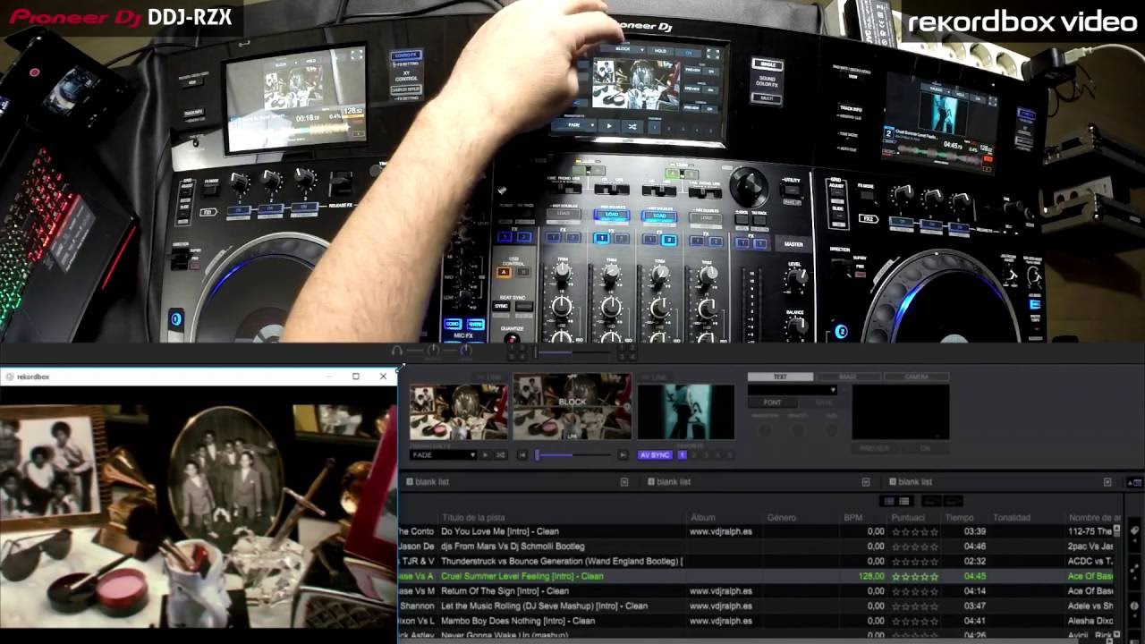The height and width of the screenshot is (644, 1145).
Task: Select track Cruel Summer Level Feeling [Intro] - Clean
Action: pyautogui.click(x=522, y=576)
